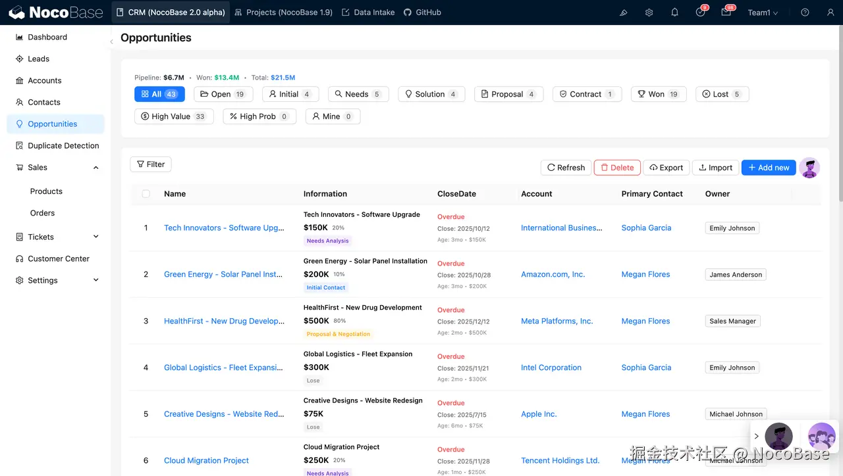Collapse the Sales menu group

point(55,168)
